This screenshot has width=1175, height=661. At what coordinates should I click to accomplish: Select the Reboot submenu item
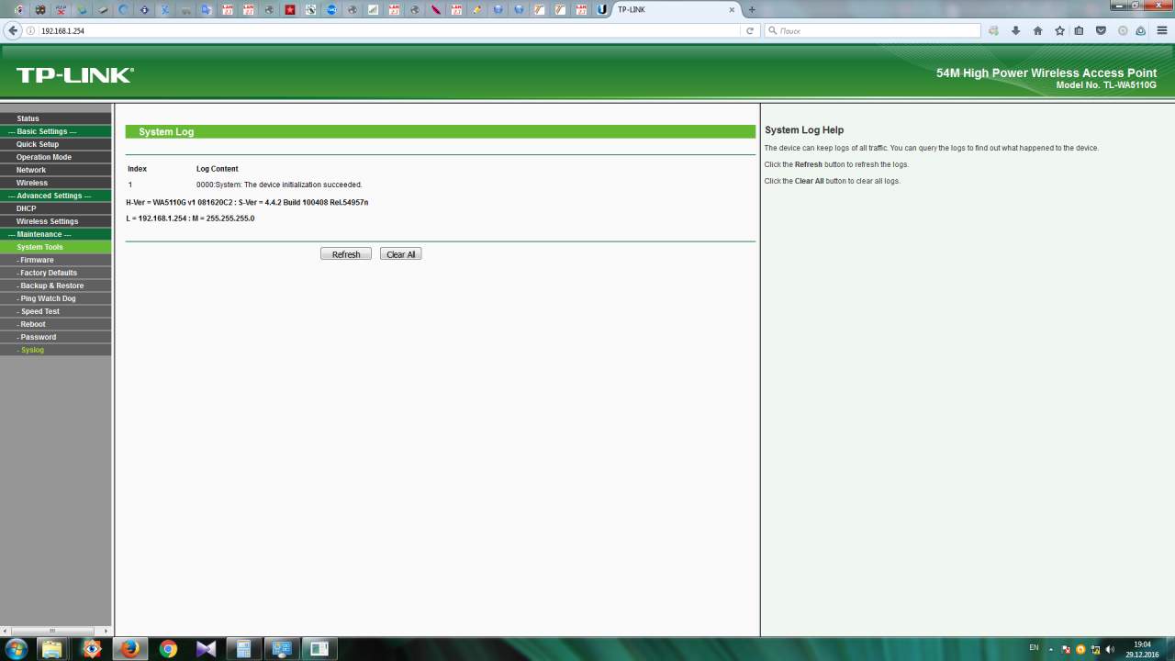[31, 324]
